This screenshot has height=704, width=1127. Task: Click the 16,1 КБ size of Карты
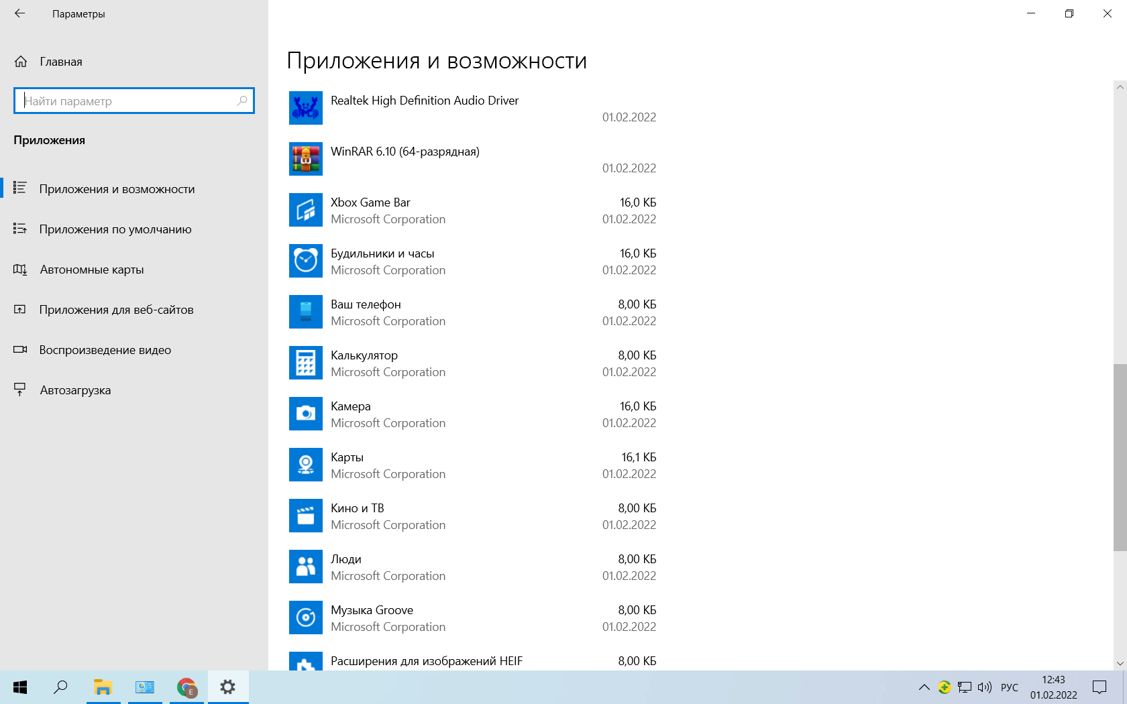(x=639, y=457)
